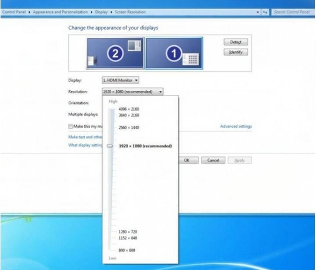This screenshot has height=270, width=316.
Task: Expand the address bar history dropdown arrow
Action: [x=258, y=12]
